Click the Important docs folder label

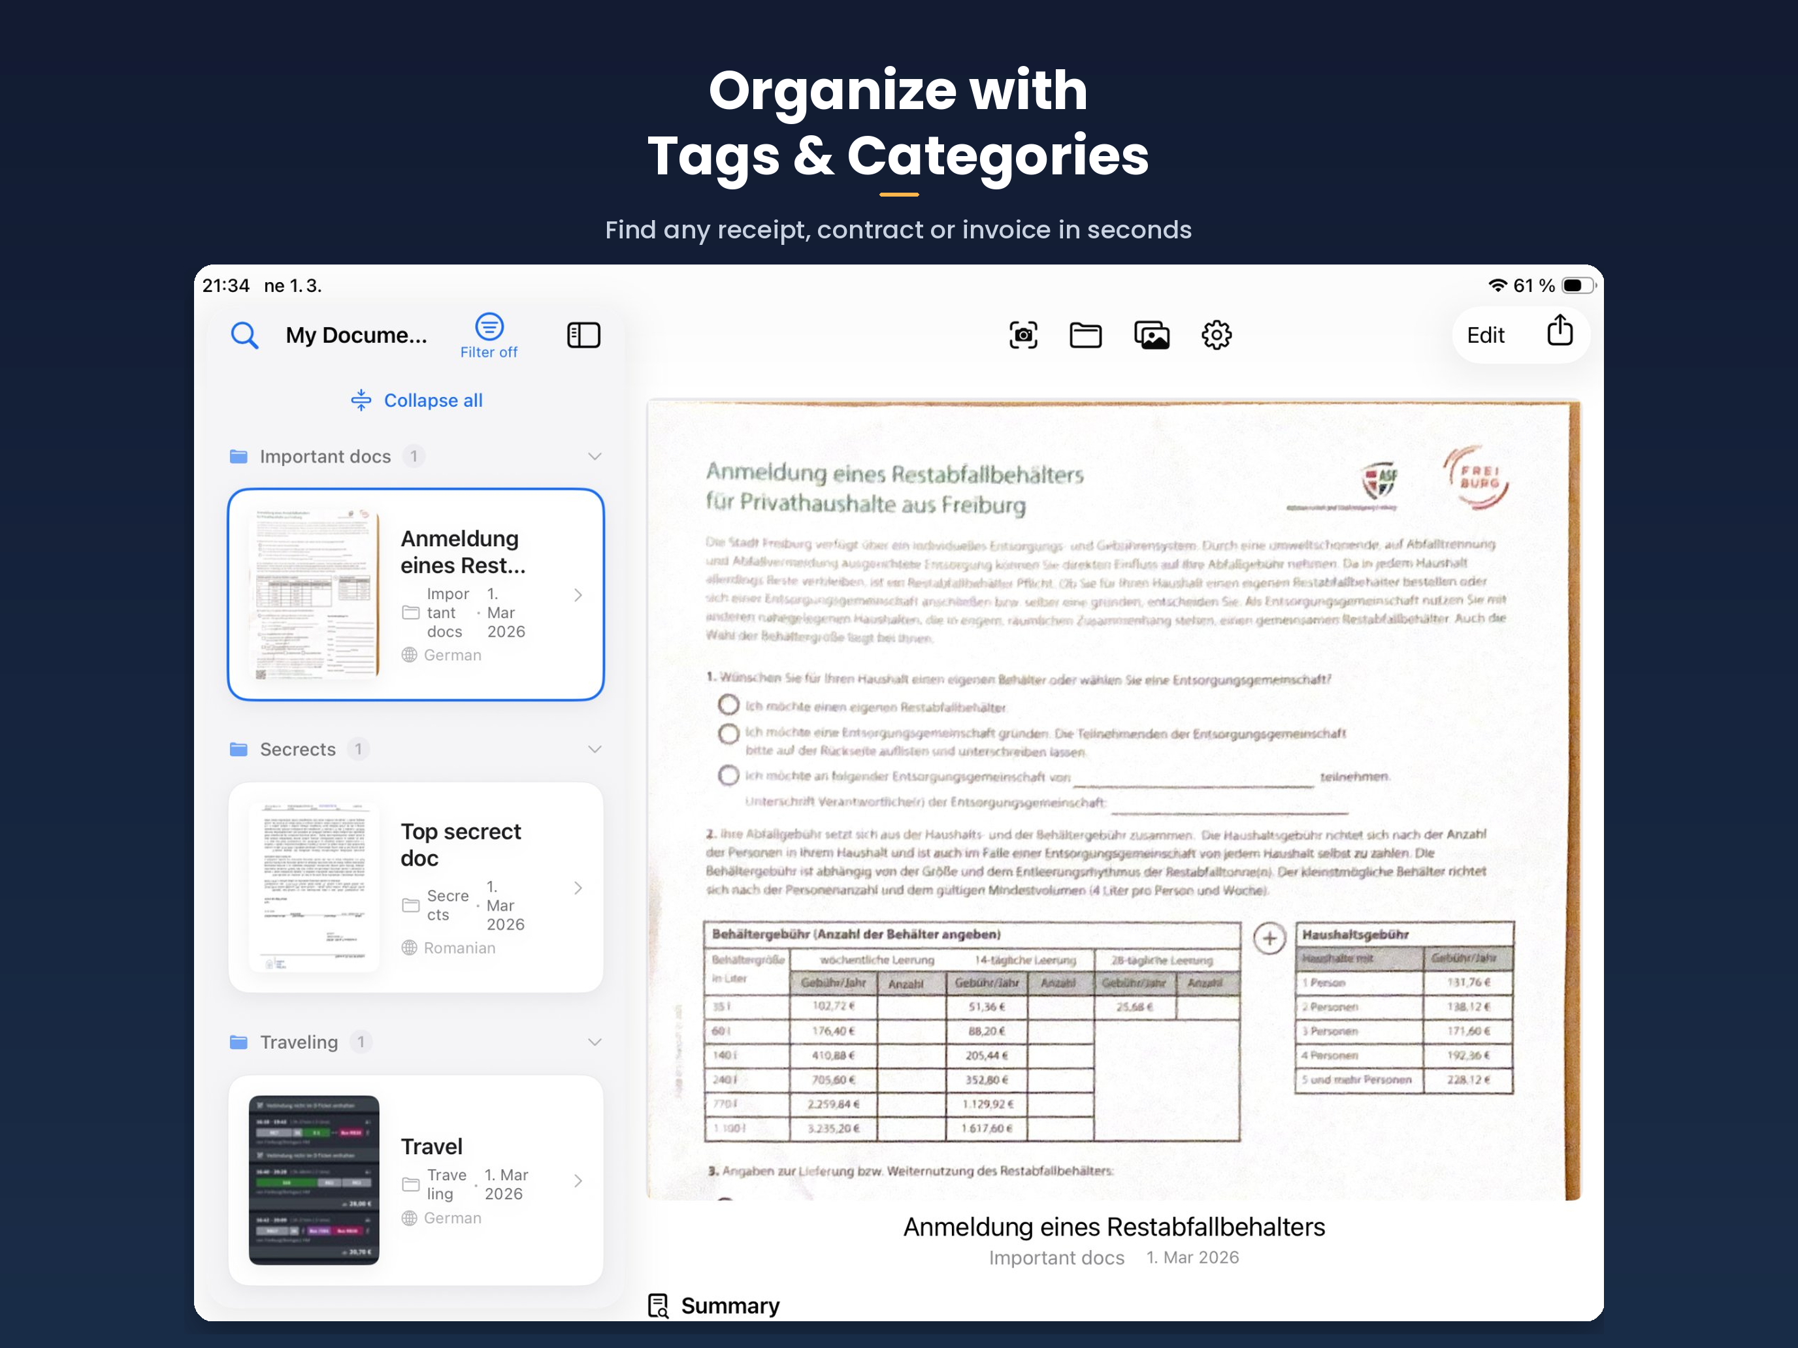pyautogui.click(x=325, y=457)
